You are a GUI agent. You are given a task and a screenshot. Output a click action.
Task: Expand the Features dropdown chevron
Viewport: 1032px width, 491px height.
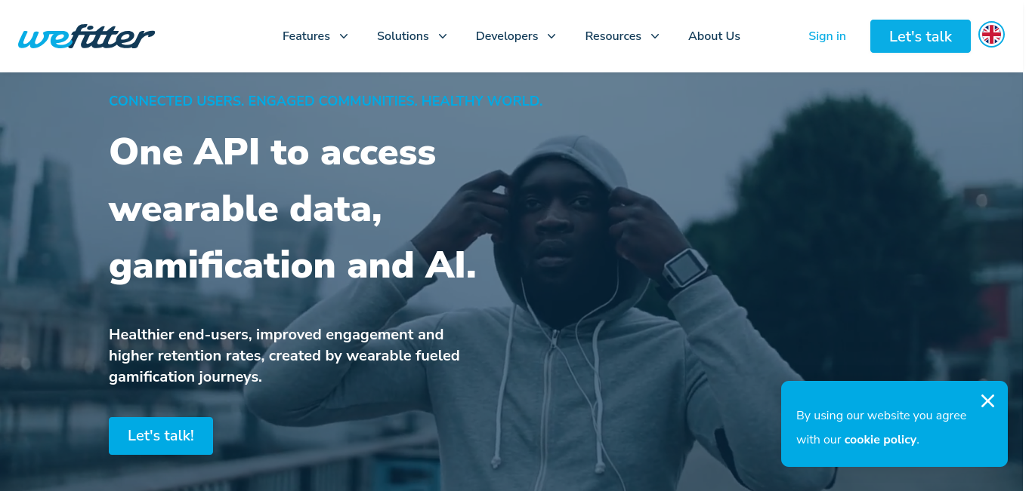coord(344,36)
